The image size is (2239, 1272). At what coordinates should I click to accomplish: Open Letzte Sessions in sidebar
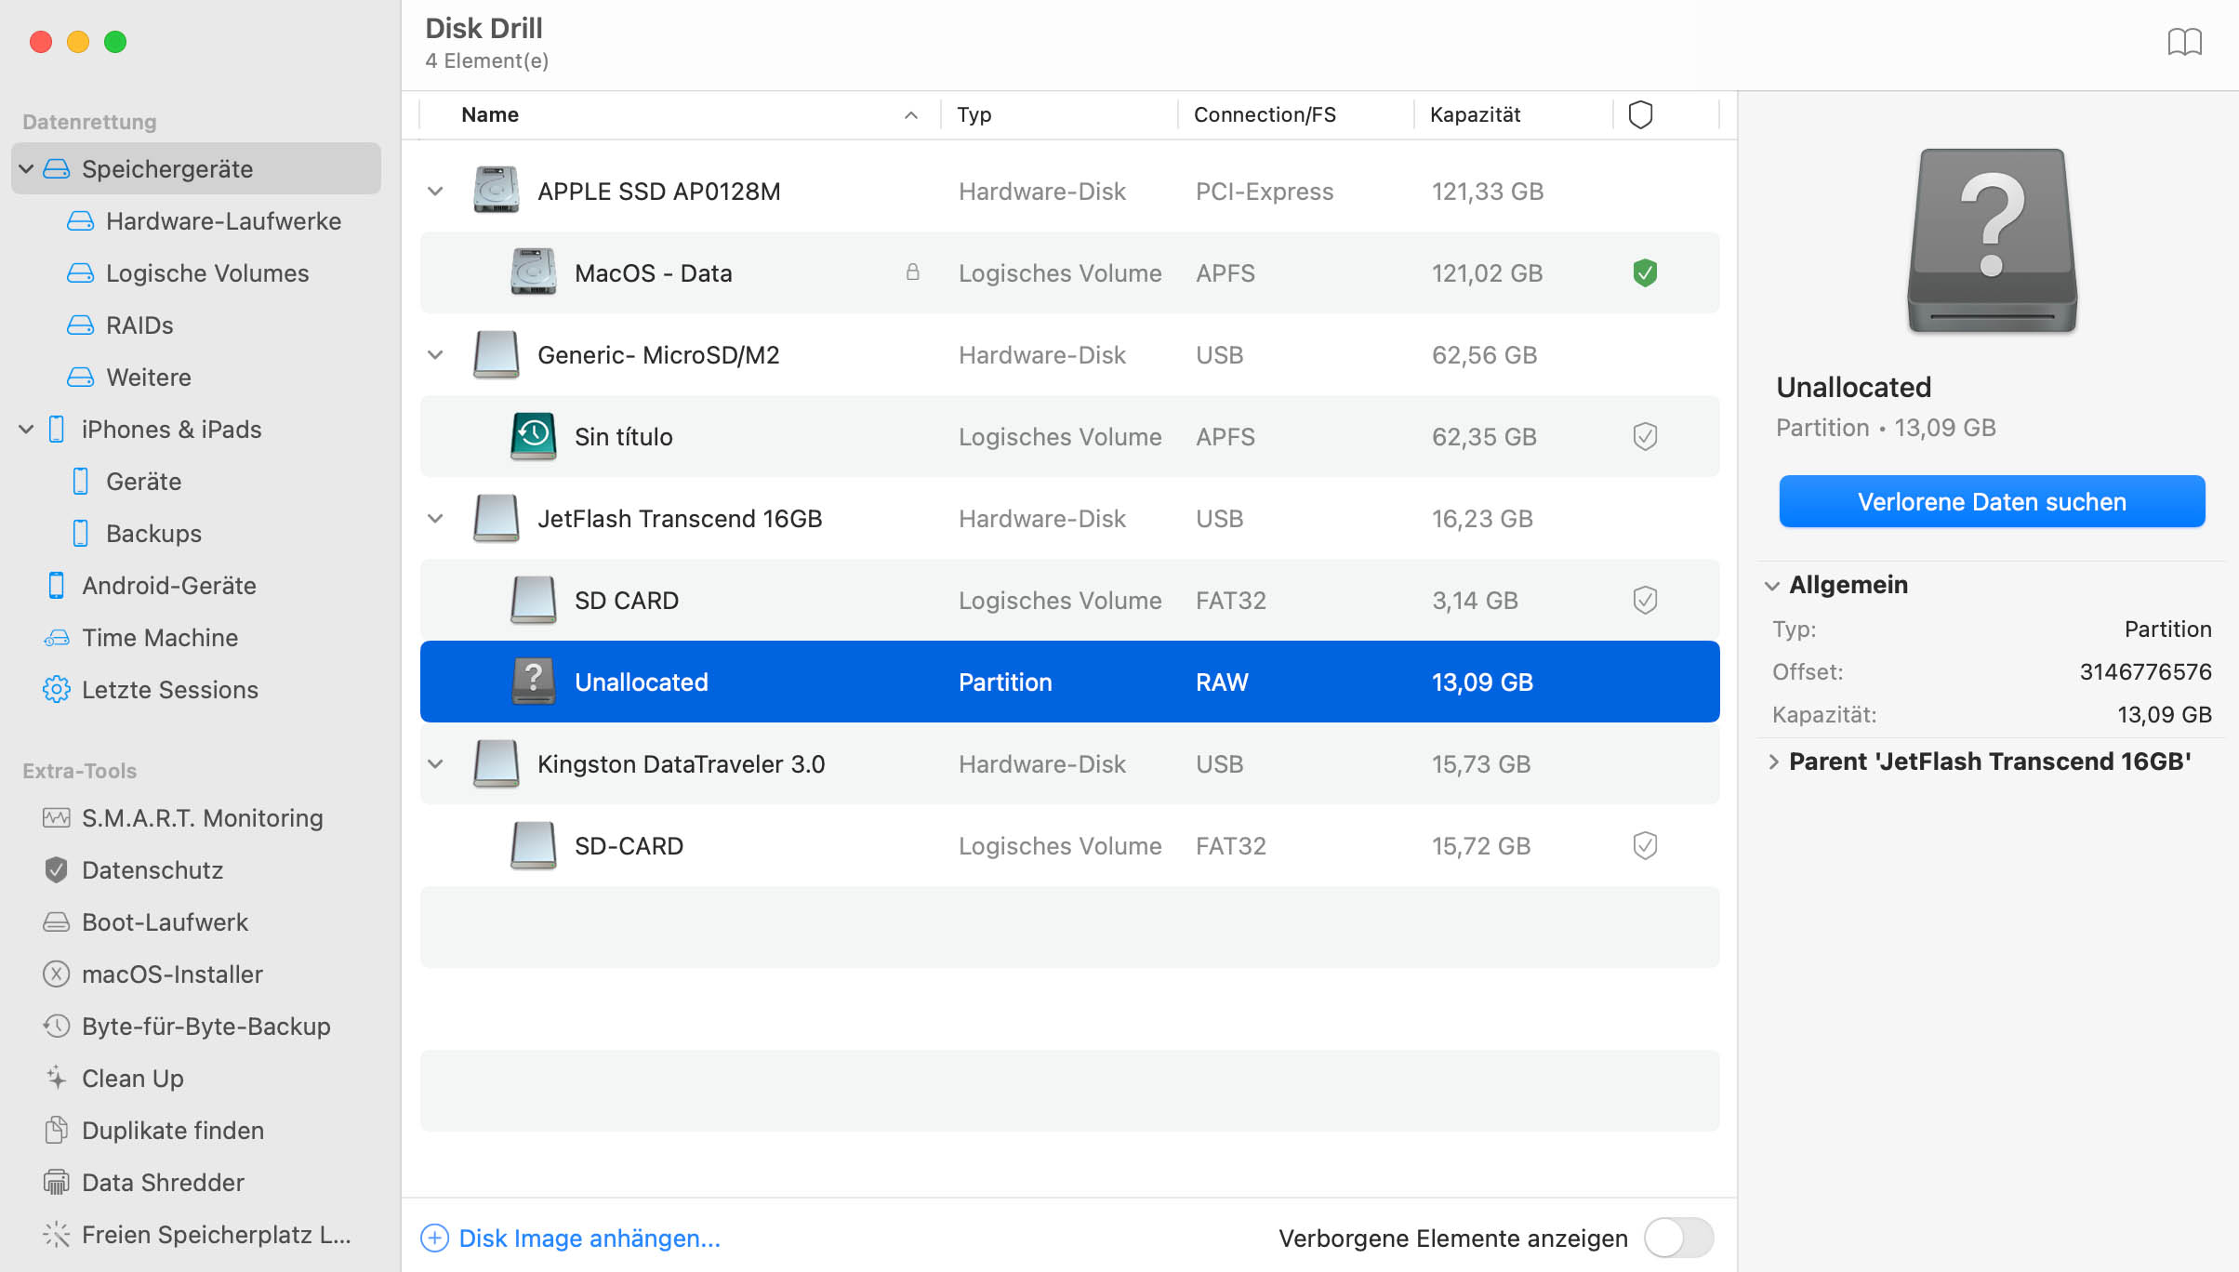pos(151,690)
